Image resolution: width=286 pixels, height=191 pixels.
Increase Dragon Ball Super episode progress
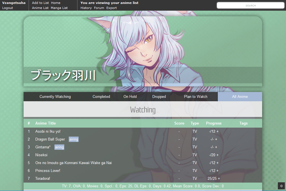point(216,139)
